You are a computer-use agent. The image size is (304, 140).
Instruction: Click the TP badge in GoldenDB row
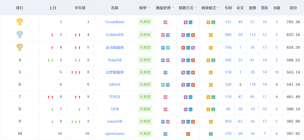tap(168, 35)
